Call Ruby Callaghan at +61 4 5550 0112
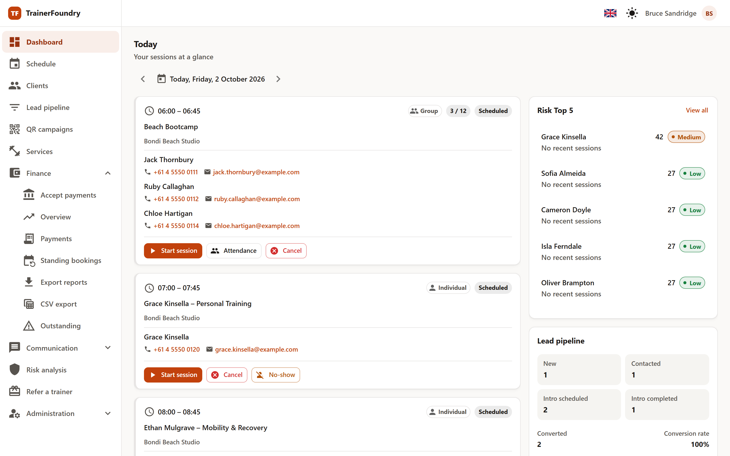 (x=176, y=199)
